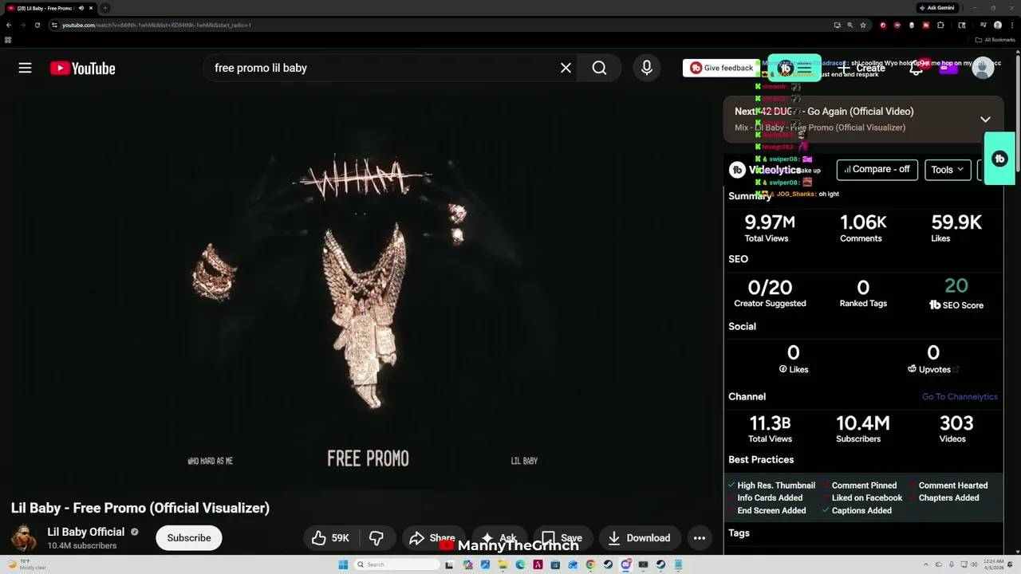This screenshot has height=574, width=1021.
Task: Click Give feedback TubeBuddy button
Action: 722,68
